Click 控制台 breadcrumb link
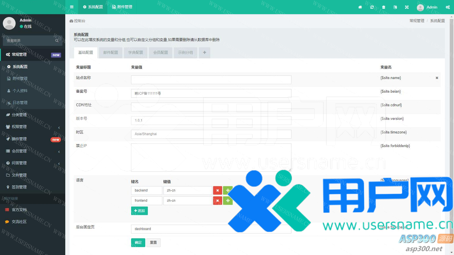This screenshot has height=255, width=454. [x=77, y=21]
